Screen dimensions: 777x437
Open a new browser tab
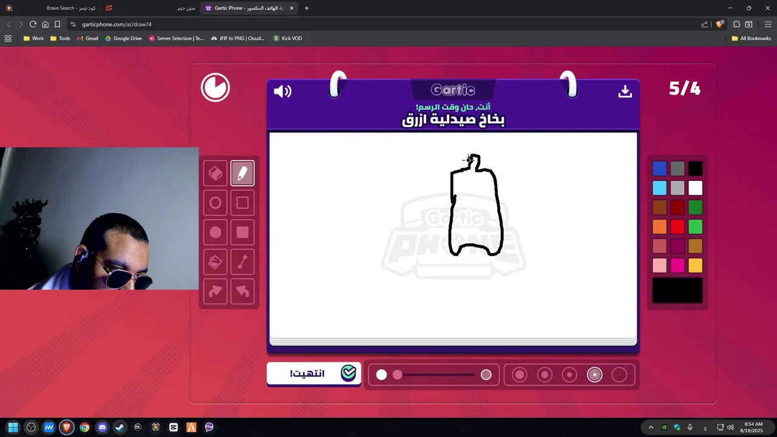(x=307, y=8)
